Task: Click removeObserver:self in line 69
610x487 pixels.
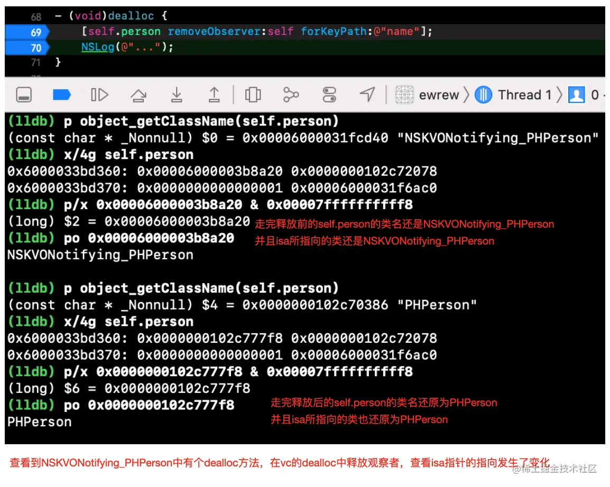Action: [230, 32]
